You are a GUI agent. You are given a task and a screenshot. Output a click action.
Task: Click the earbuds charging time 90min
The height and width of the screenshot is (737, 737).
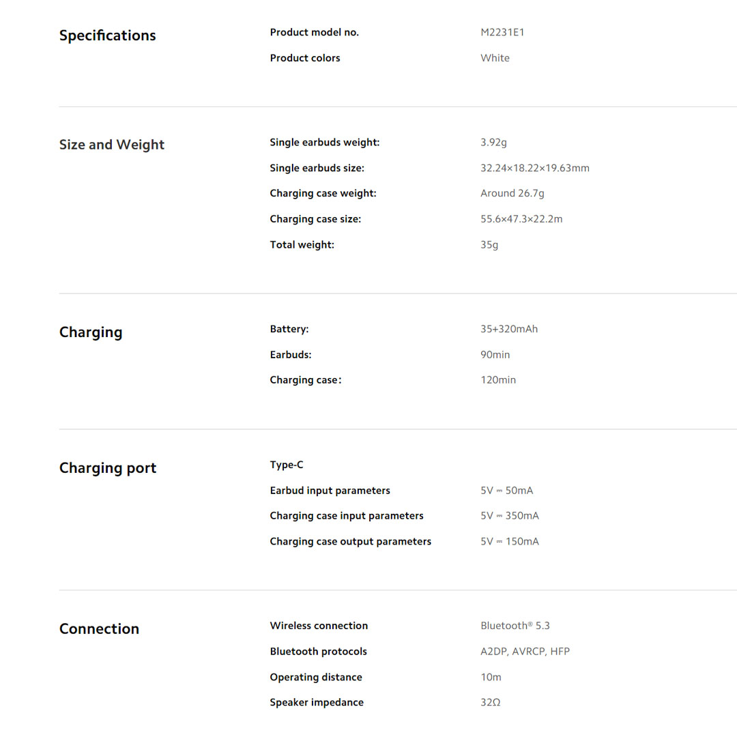495,355
